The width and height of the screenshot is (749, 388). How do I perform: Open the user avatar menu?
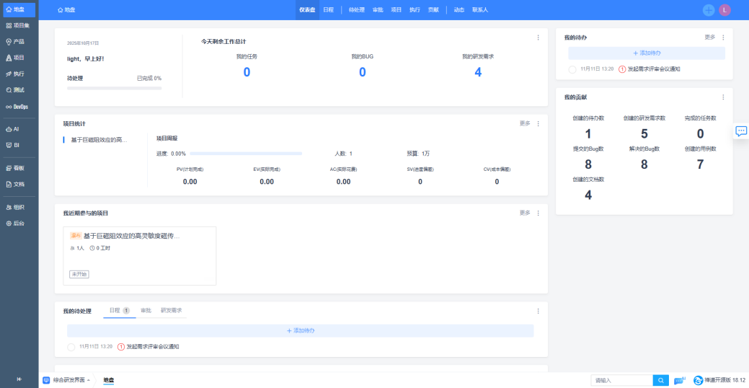click(x=724, y=10)
